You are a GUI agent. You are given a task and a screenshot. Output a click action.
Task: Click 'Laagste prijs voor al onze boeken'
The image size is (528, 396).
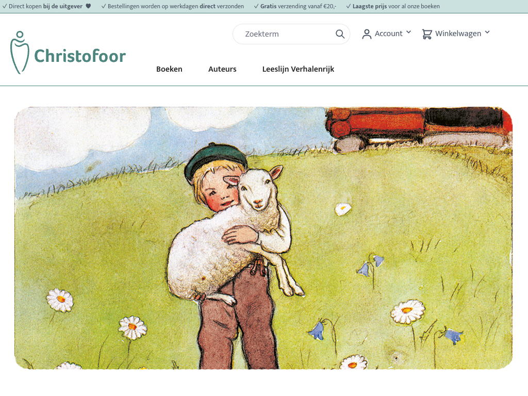[x=396, y=6]
